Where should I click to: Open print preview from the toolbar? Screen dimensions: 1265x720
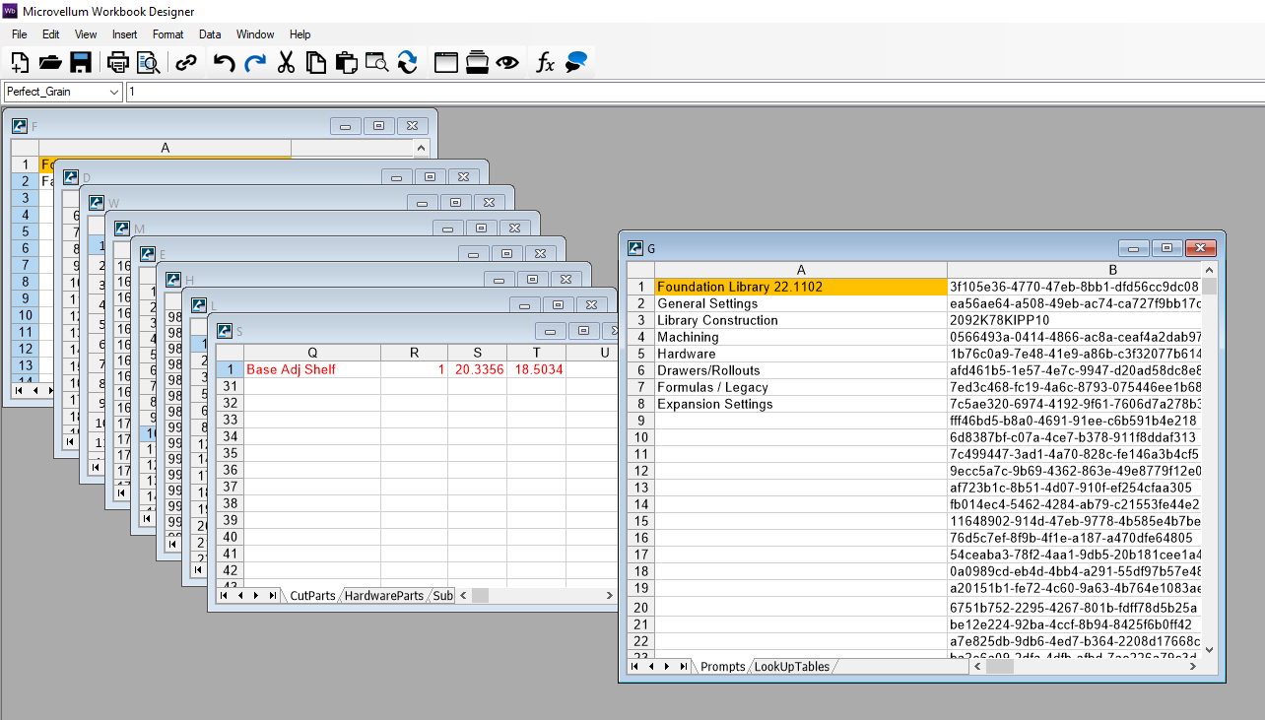[149, 62]
